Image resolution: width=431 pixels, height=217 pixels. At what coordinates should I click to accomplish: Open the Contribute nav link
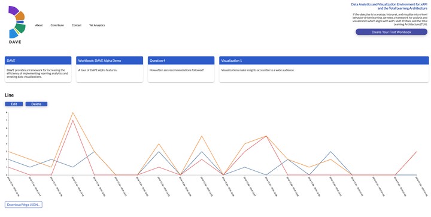pyautogui.click(x=57, y=25)
